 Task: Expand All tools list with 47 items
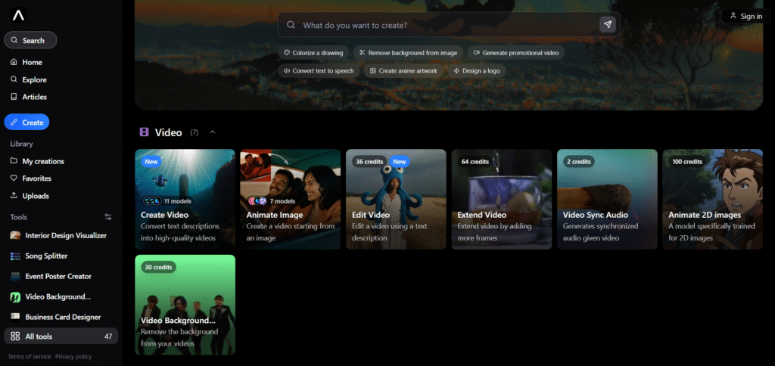(61, 336)
